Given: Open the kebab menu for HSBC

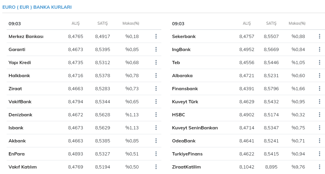Looking at the screenshot, I should (x=319, y=115).
